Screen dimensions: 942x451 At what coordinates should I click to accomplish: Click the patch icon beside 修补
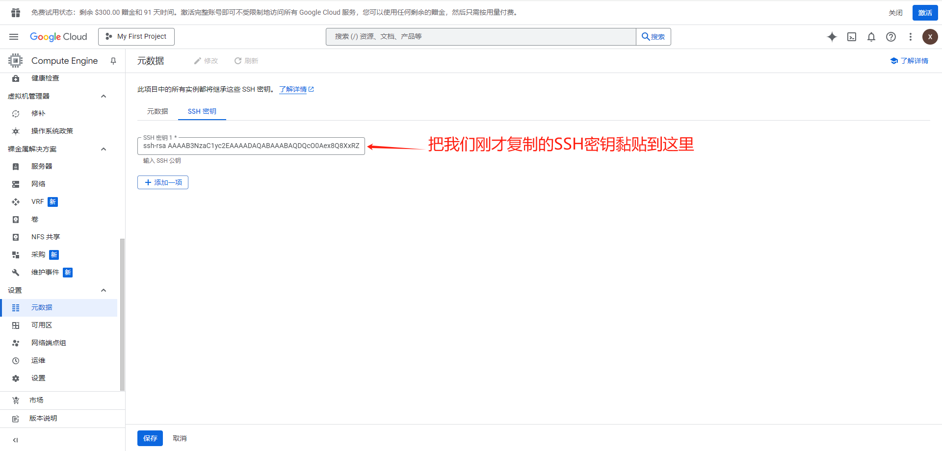click(x=16, y=114)
